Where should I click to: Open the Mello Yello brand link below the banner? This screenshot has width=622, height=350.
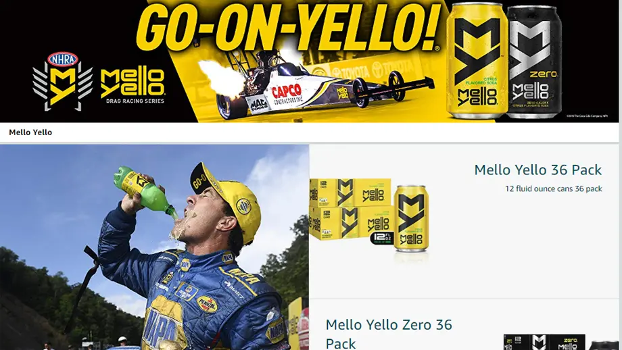point(30,132)
